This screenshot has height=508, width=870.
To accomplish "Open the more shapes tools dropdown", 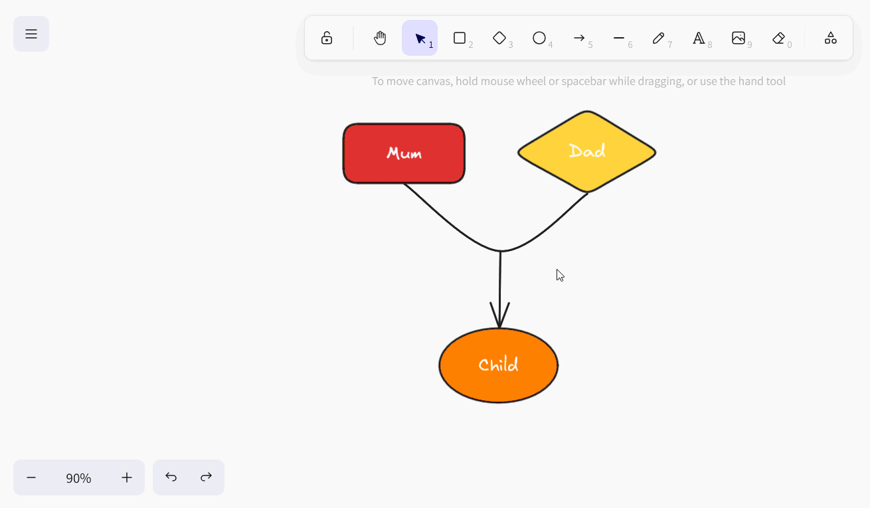I will click(830, 38).
